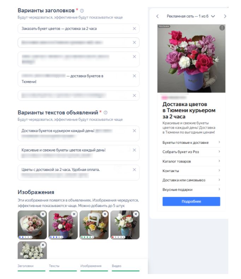Image resolution: width=241 pixels, height=279 pixels.
Task: Remove ad text 'Цветы с доставкой за 2 часа'
Action: pyautogui.click(x=134, y=170)
